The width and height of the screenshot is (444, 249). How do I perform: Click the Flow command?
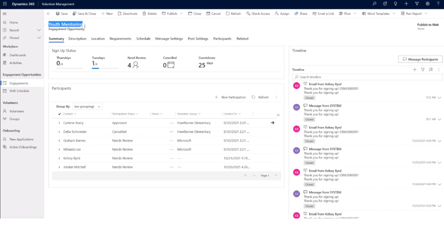tap(345, 13)
